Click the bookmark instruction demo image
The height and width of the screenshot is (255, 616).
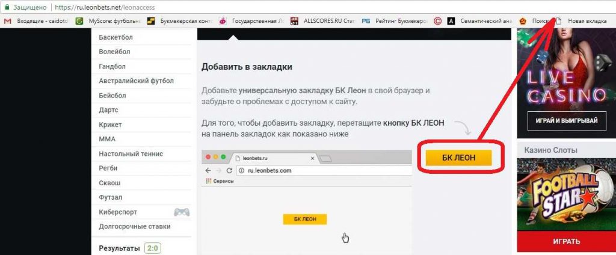point(306,202)
